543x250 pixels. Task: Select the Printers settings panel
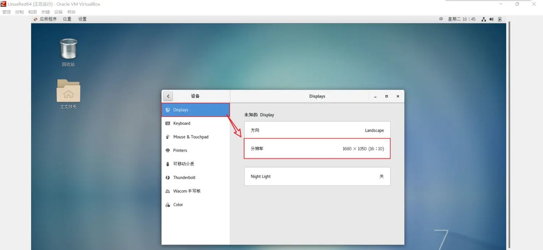[180, 150]
